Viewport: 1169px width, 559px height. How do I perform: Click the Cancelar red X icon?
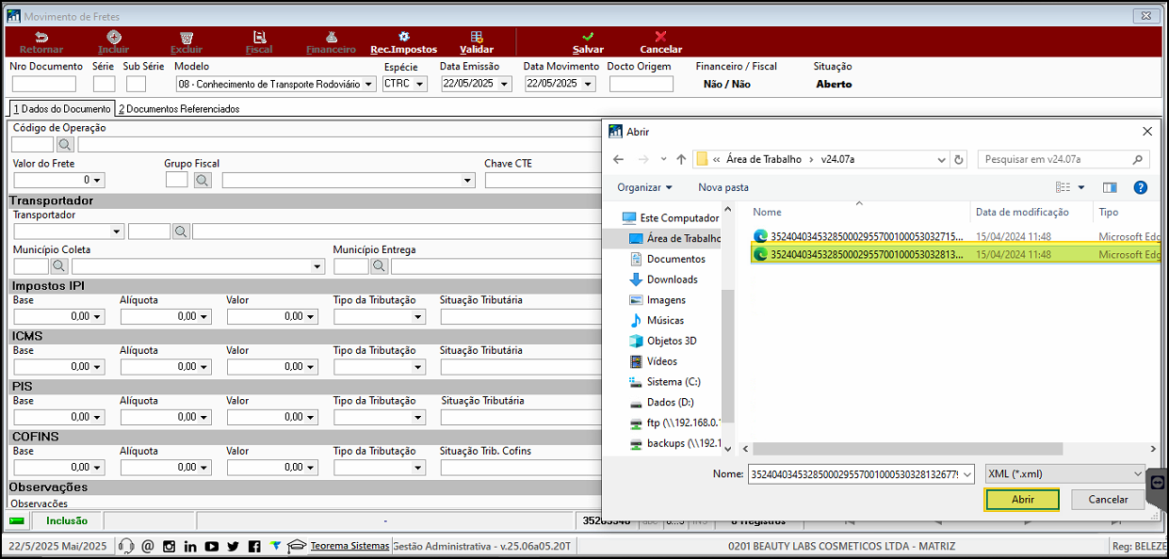(x=660, y=37)
